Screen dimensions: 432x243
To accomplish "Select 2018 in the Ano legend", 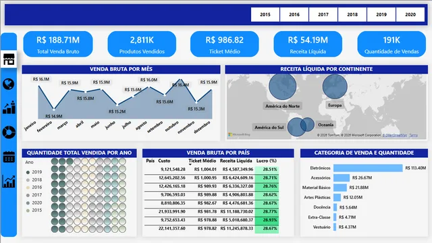I will point(34,180).
